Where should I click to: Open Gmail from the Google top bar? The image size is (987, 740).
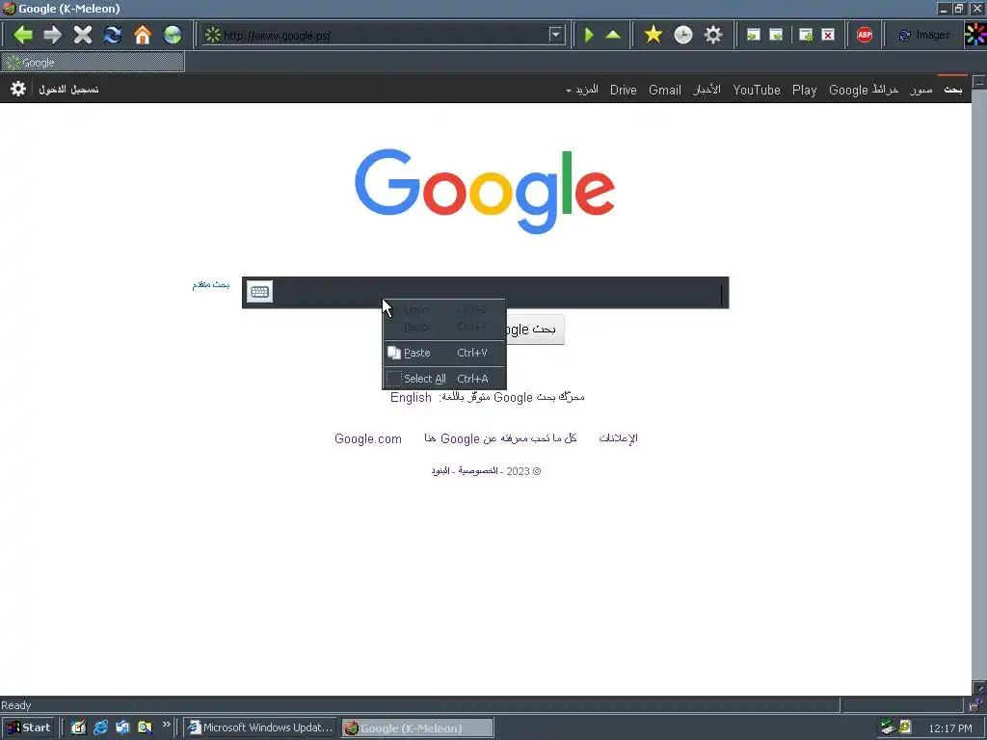pyautogui.click(x=665, y=90)
